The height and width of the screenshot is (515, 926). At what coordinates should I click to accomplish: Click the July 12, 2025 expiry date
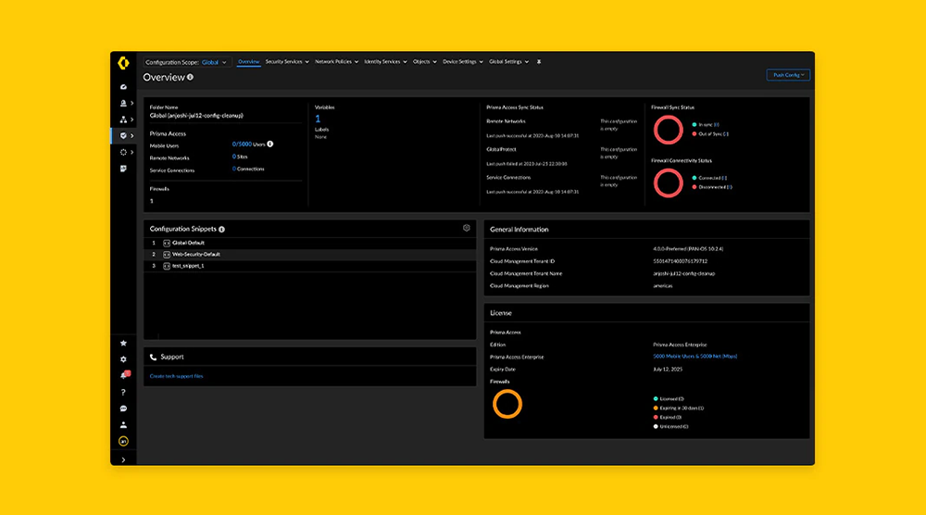(x=668, y=370)
